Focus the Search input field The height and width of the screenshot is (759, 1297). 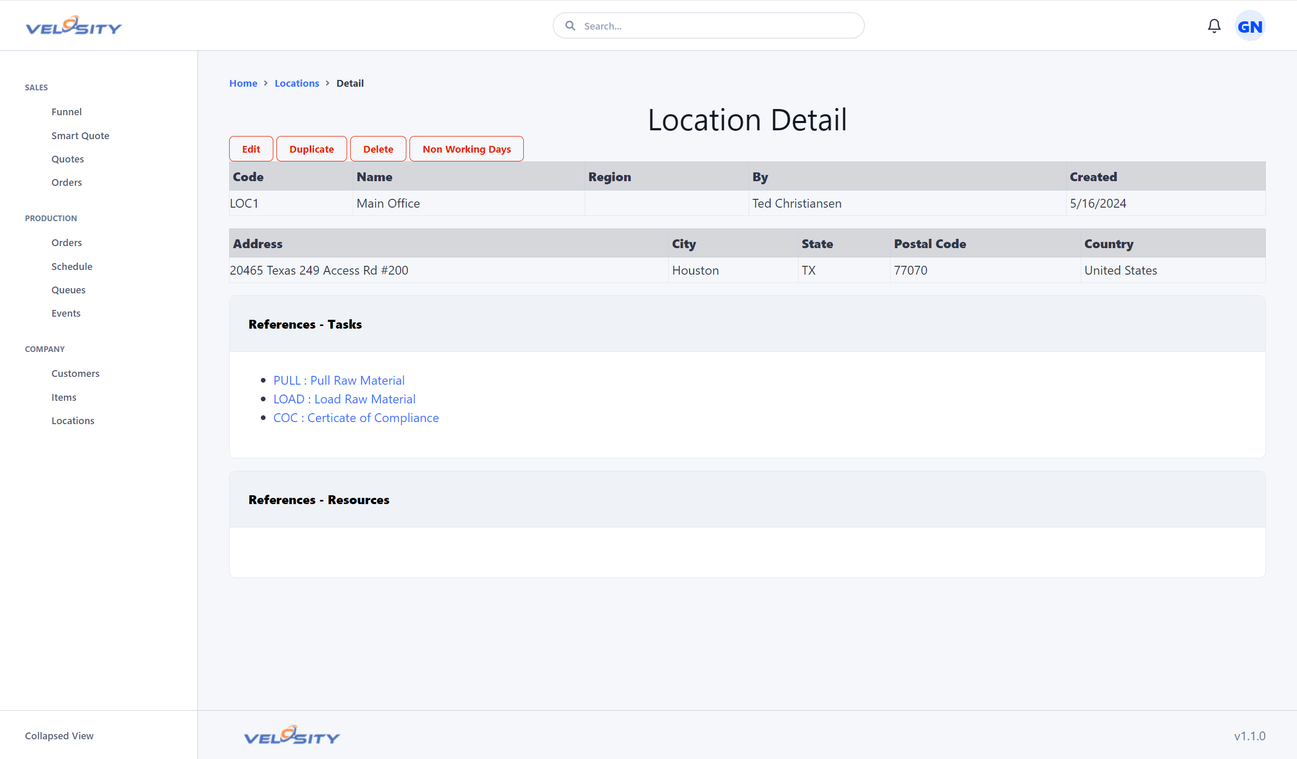pos(708,25)
